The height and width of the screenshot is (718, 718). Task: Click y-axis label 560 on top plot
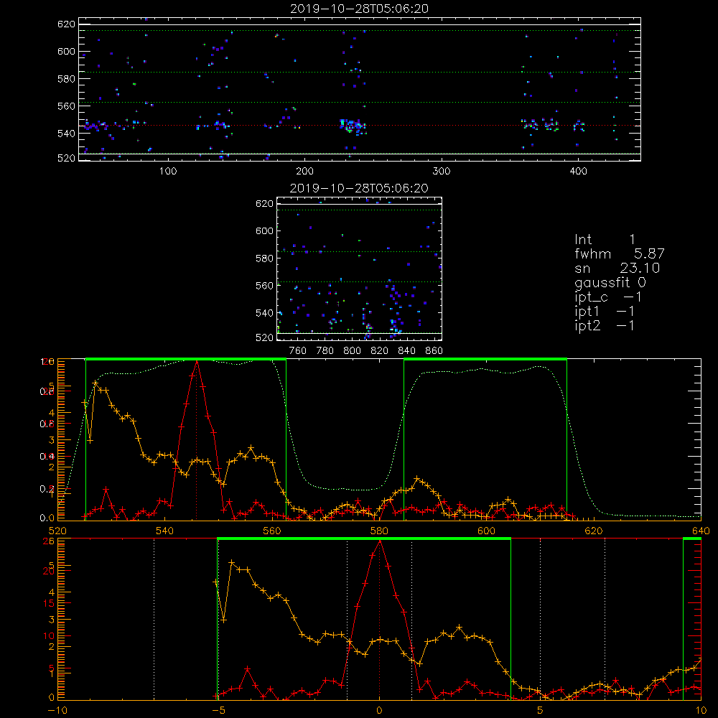[66, 106]
